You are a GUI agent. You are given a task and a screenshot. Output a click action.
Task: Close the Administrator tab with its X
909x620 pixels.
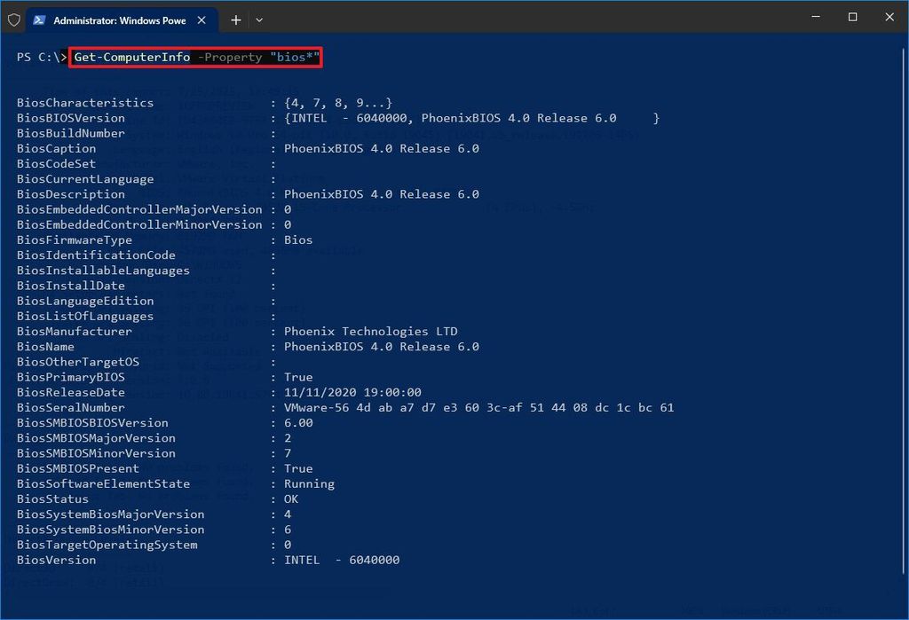click(x=200, y=18)
